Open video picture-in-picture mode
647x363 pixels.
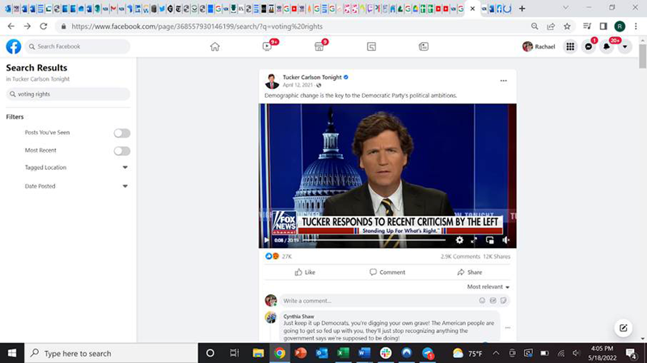490,240
